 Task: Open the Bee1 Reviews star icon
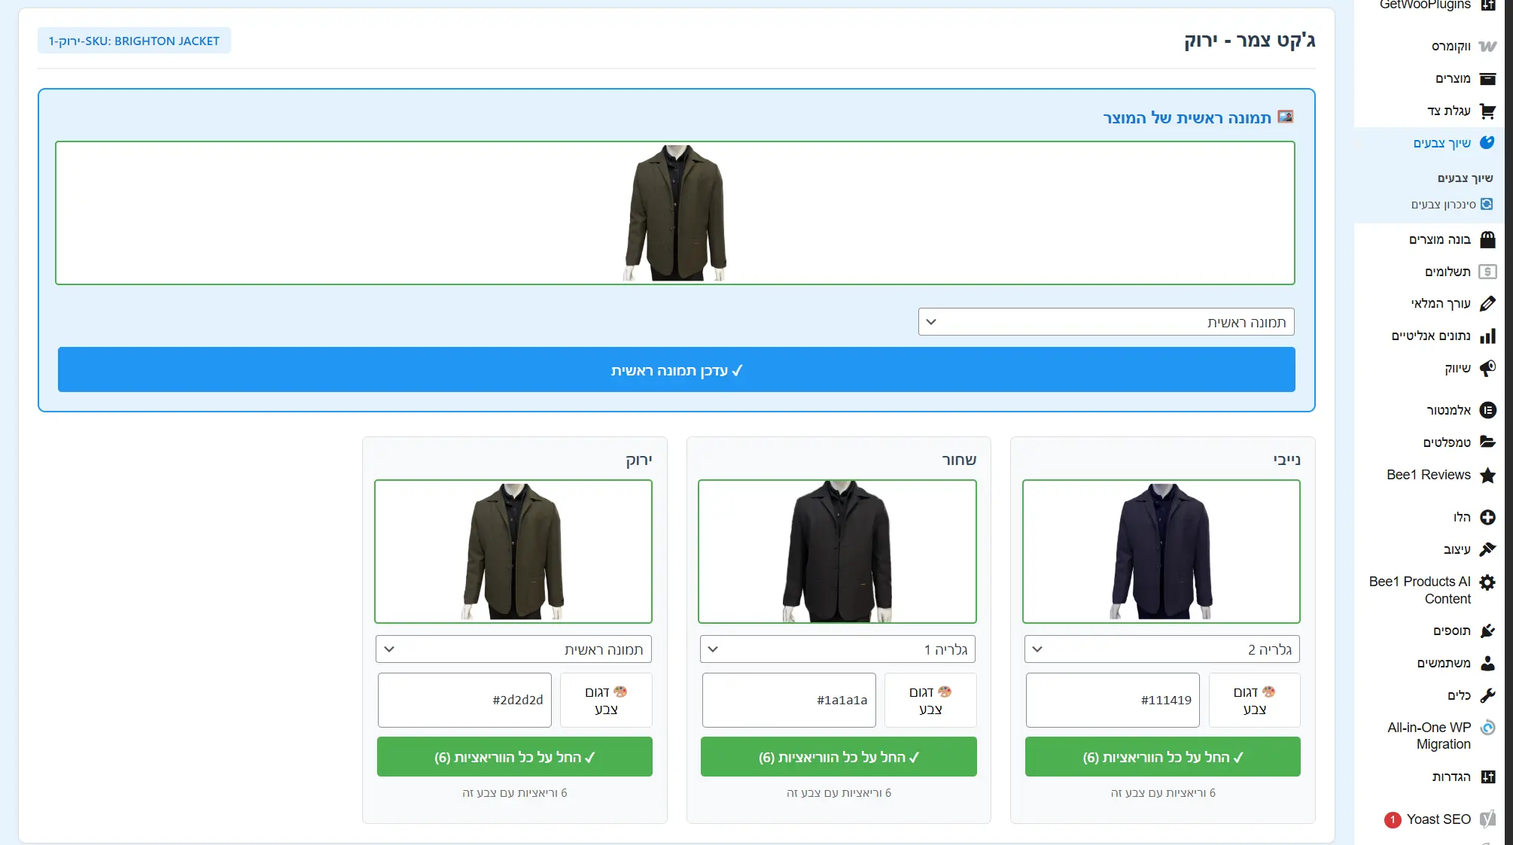[x=1487, y=475]
